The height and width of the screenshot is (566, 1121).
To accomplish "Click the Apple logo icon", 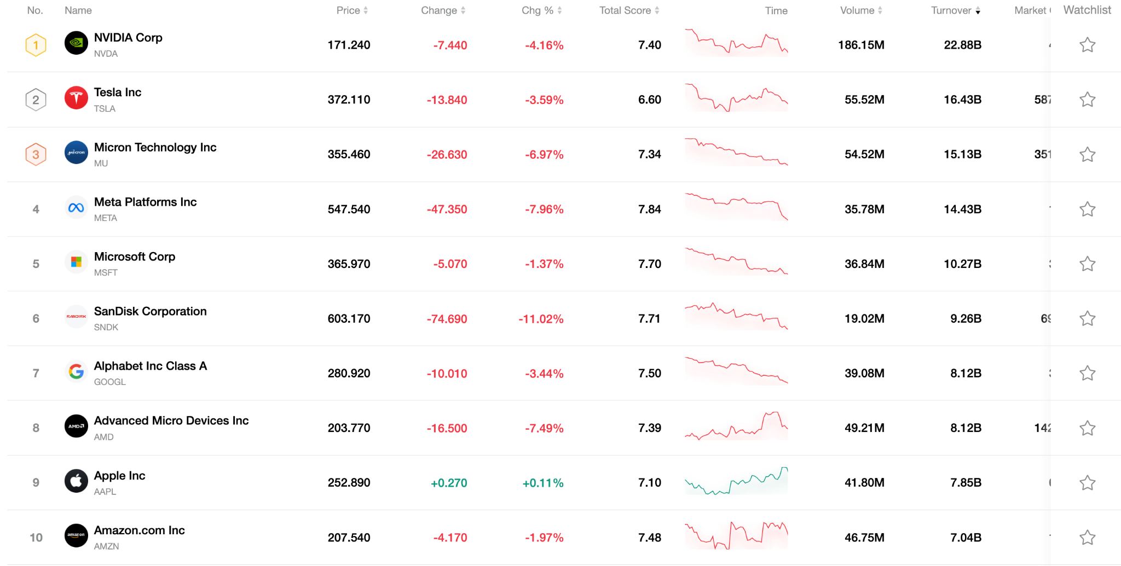I will click(x=76, y=481).
